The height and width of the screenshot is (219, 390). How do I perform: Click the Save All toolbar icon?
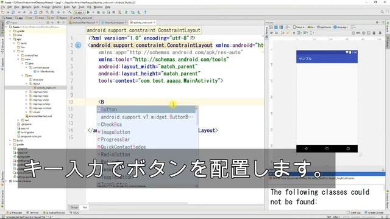(8, 12)
